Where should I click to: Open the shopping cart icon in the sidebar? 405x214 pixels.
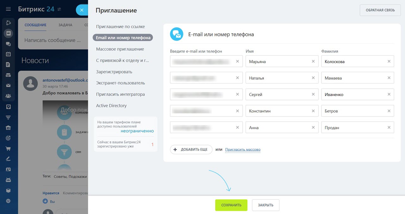8,148
